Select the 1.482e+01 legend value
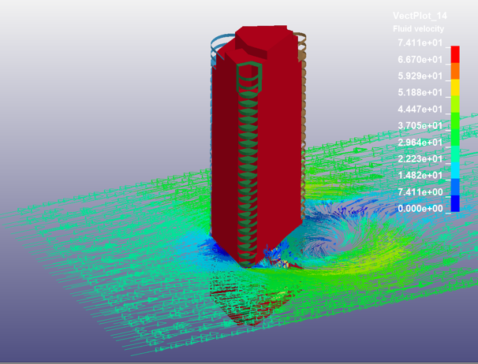 (x=420, y=176)
